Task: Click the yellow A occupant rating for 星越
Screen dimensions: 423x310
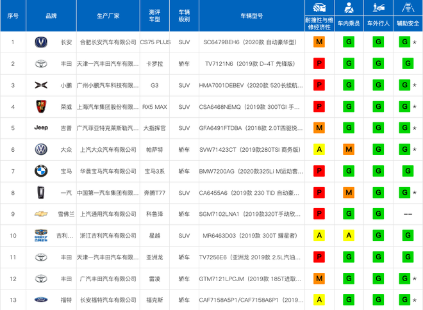Action: (349, 235)
